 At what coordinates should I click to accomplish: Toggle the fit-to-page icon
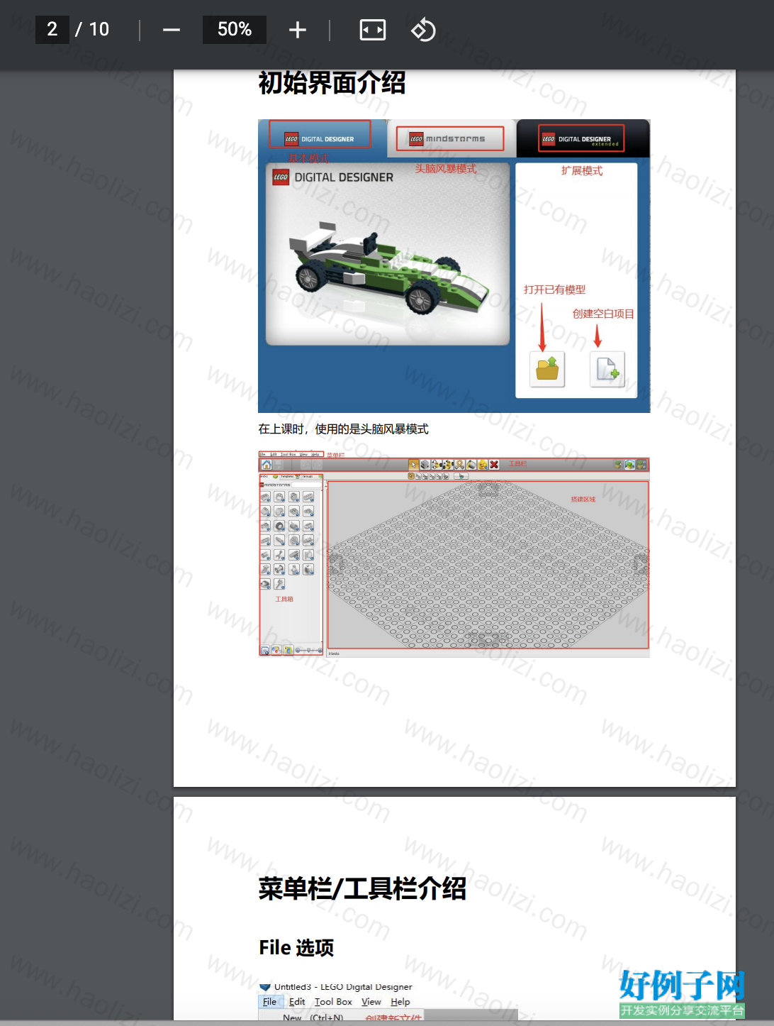pos(373,30)
